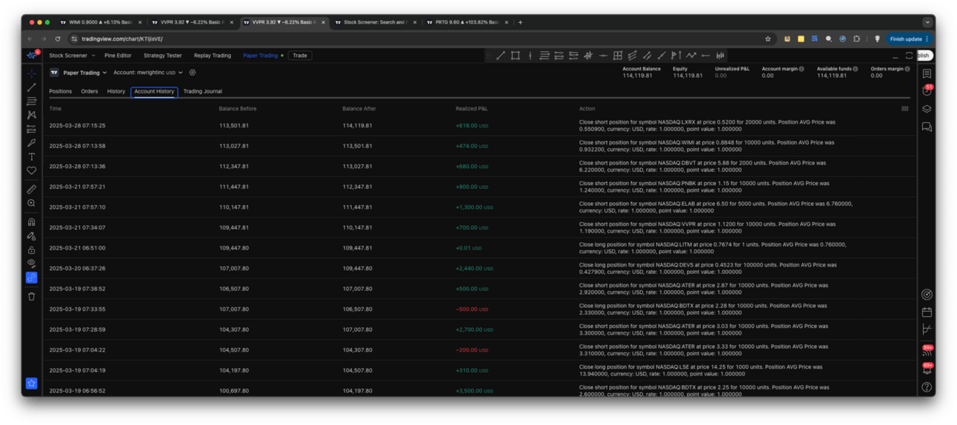Image resolution: width=957 pixels, height=425 pixels.
Task: Select the crosshair cursor tool
Action: coord(31,73)
